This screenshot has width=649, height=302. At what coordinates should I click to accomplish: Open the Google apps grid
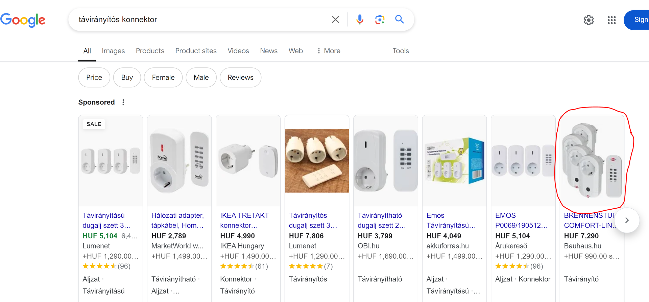coord(611,20)
